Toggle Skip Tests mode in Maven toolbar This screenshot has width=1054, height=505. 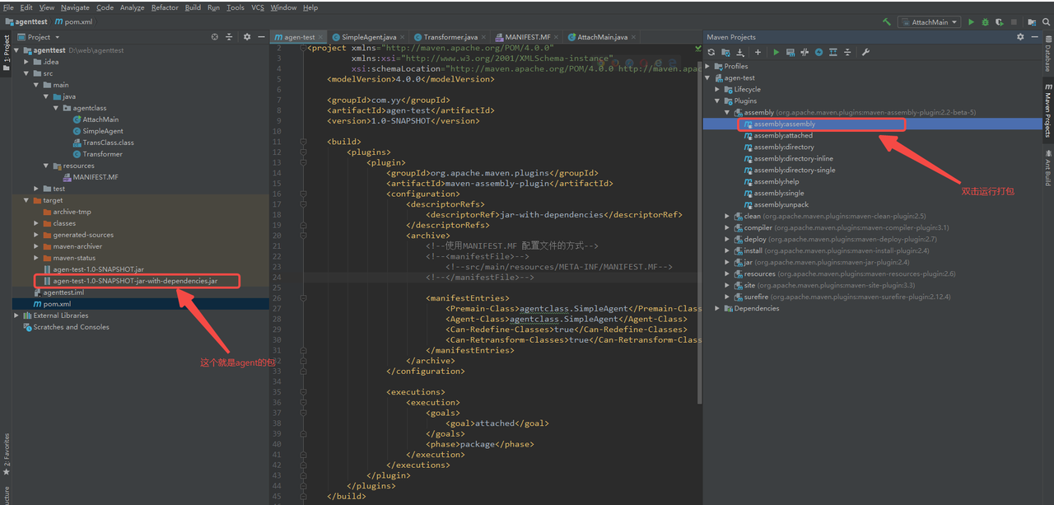(818, 52)
